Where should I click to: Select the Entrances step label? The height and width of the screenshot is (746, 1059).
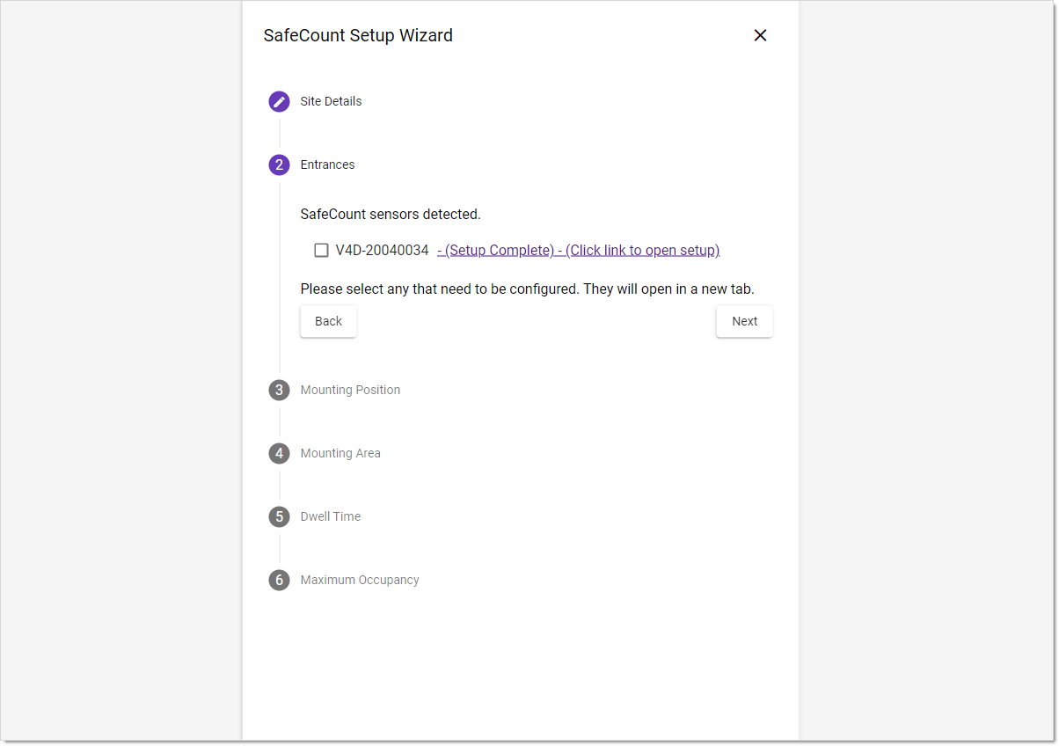point(327,165)
